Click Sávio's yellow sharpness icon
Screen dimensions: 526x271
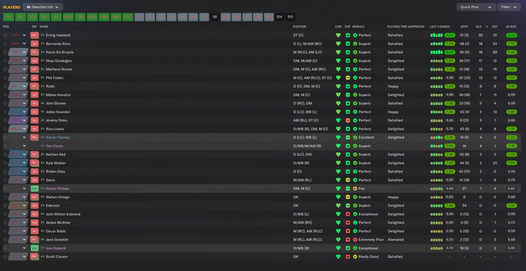click(x=348, y=180)
